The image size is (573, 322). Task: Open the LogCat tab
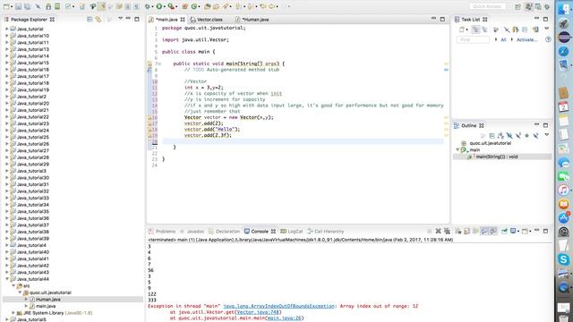point(292,232)
